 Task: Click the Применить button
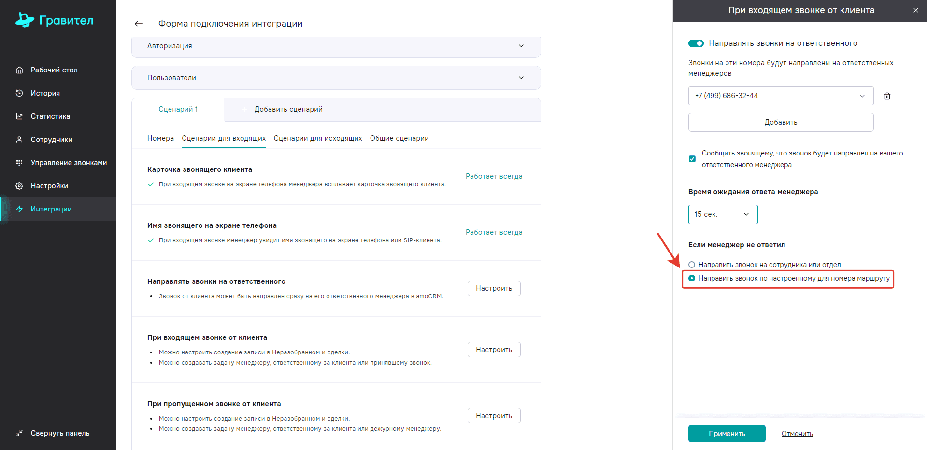pyautogui.click(x=727, y=434)
